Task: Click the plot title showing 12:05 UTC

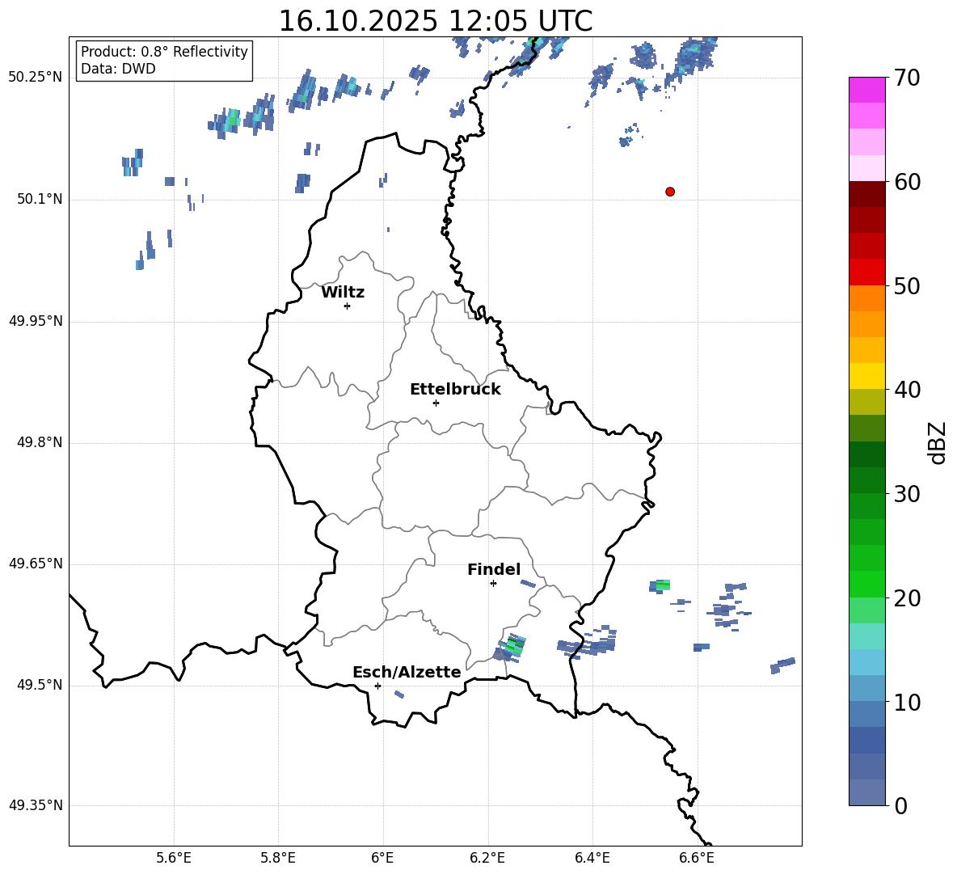Action: click(x=435, y=21)
